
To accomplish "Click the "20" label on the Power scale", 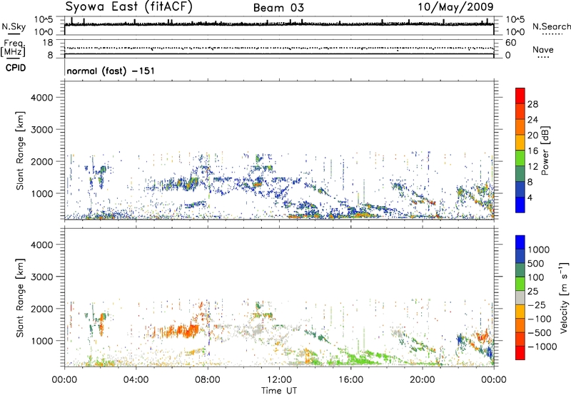I will point(532,135).
